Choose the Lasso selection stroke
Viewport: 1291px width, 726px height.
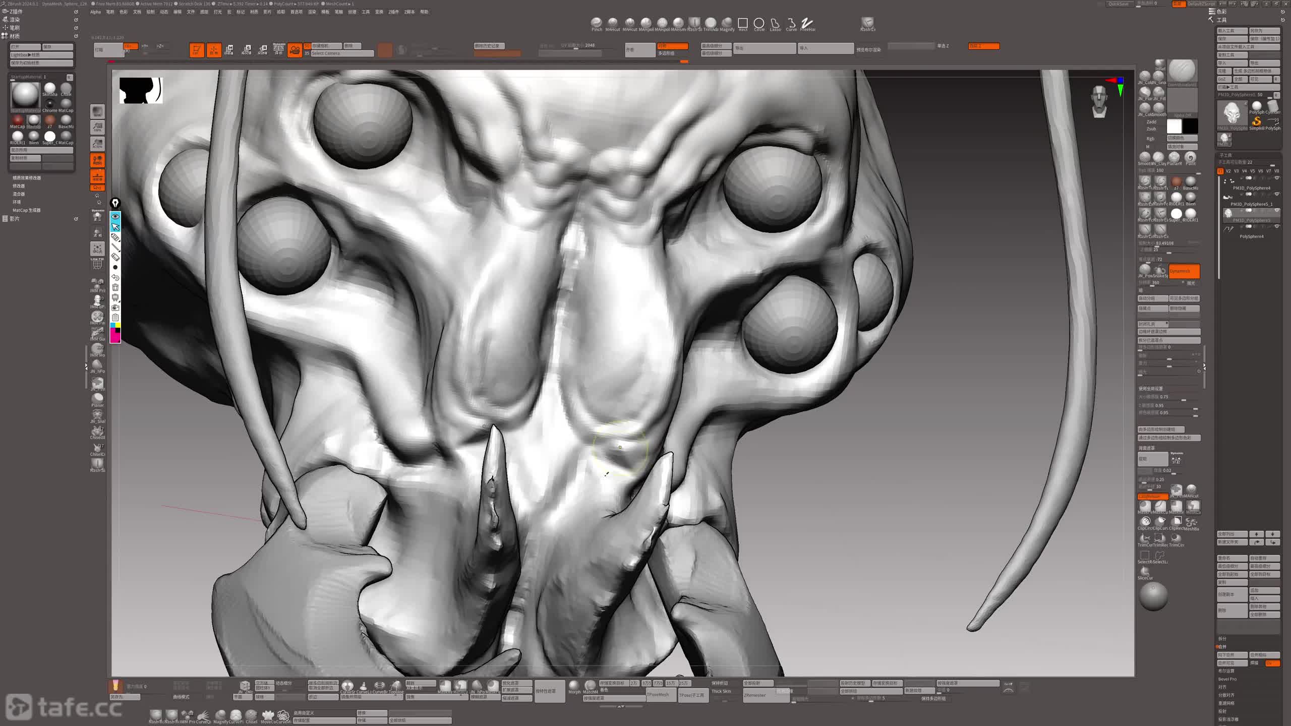coord(775,23)
